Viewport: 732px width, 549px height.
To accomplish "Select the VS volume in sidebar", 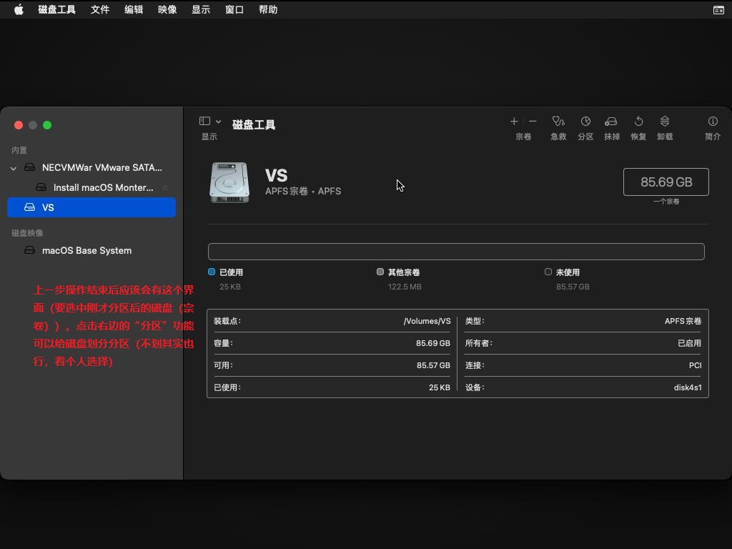I will click(x=91, y=207).
